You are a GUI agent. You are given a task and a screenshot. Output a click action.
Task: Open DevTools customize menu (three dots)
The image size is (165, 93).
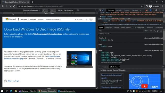[x=160, y=10]
